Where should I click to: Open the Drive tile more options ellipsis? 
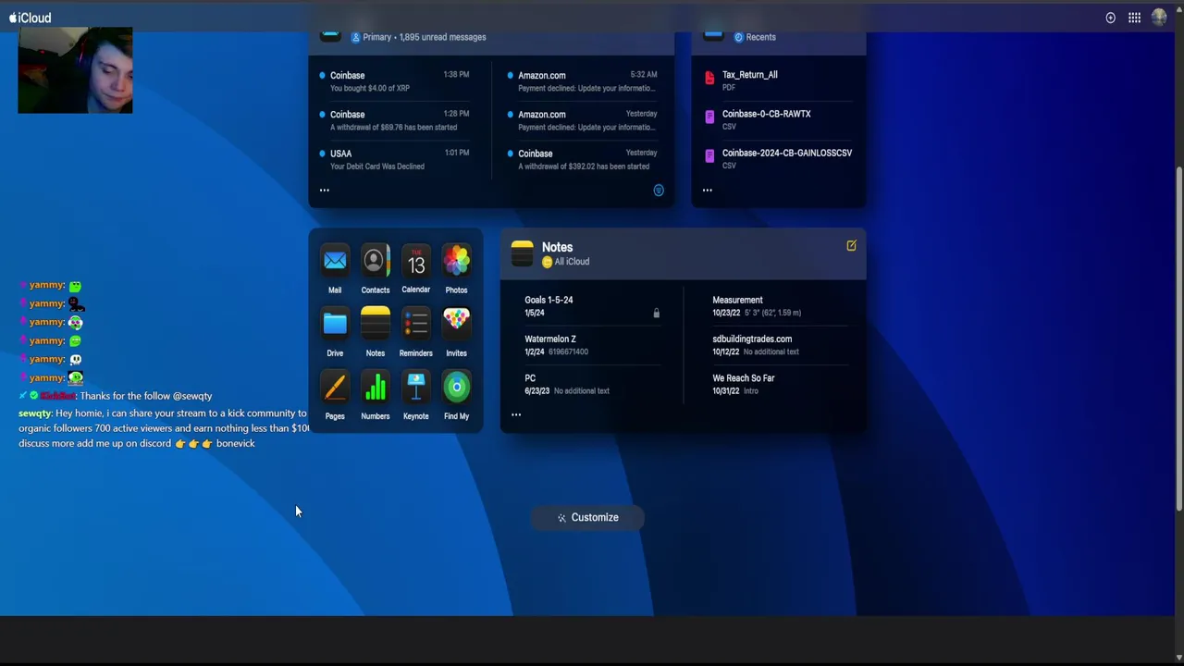[707, 191]
